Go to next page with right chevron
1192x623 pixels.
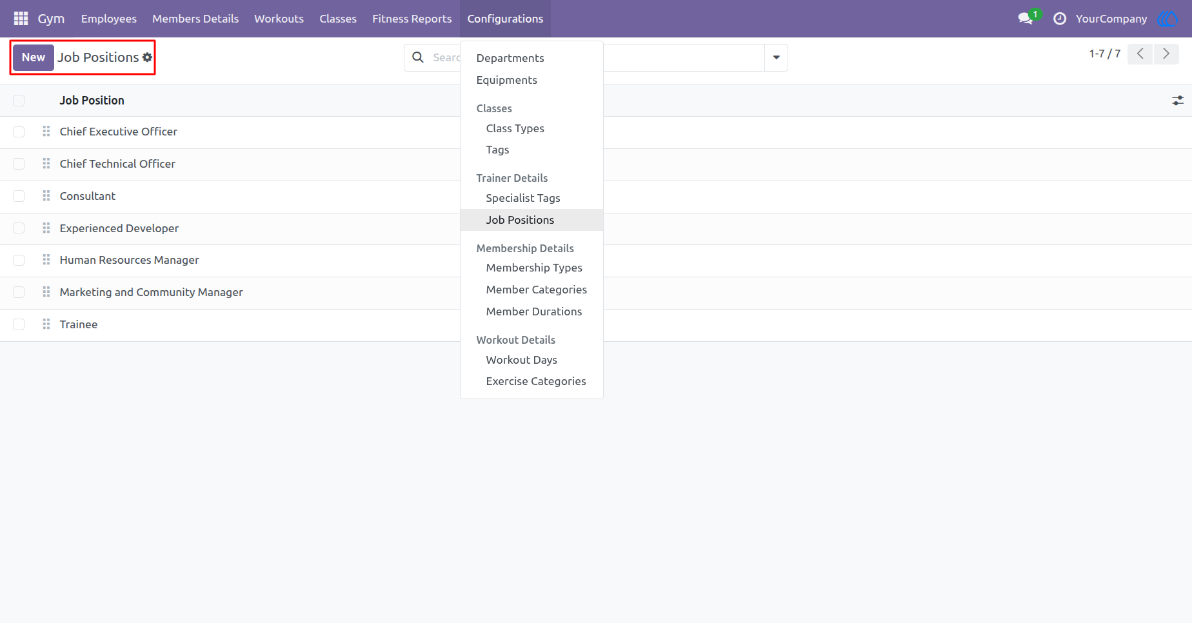(x=1166, y=54)
